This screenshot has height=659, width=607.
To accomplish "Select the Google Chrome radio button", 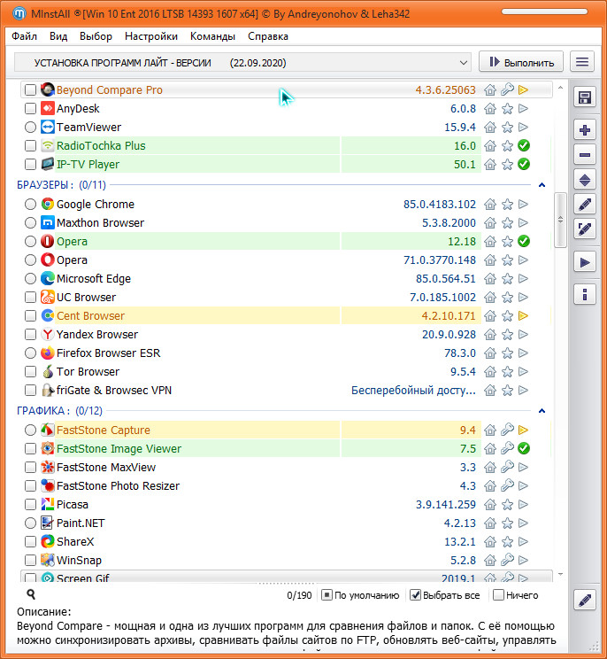I will coord(31,205).
